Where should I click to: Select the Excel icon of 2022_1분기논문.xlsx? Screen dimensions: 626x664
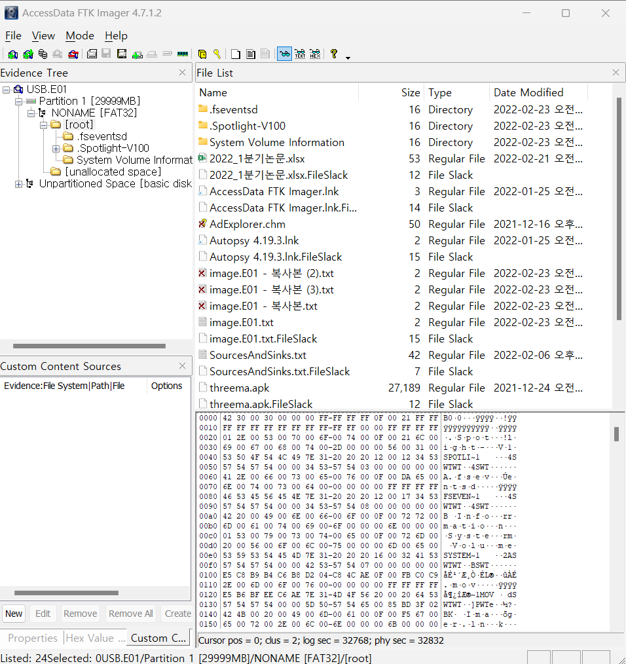click(x=202, y=158)
